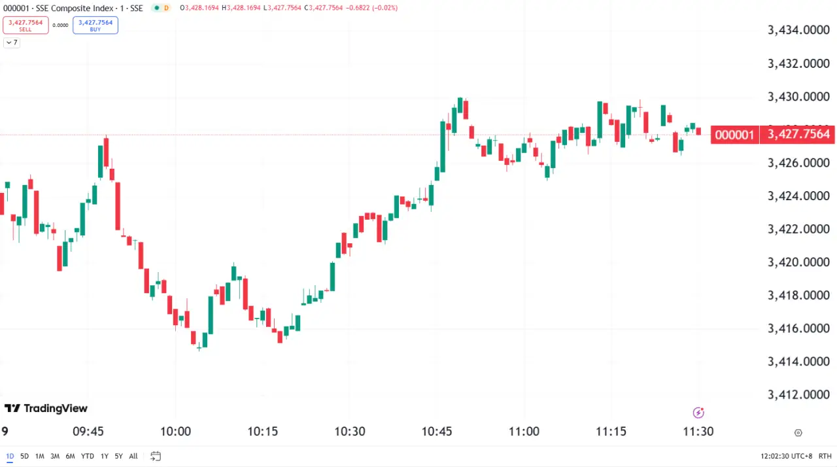Show All data range
This screenshot has height=467, width=837.
coord(133,456)
